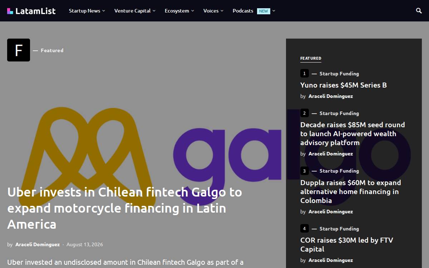
Task: Expand the Voices dropdown arrow
Action: pos(222,11)
